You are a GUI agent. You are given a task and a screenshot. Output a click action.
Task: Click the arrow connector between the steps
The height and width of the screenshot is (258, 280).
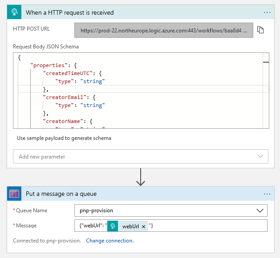click(x=141, y=177)
